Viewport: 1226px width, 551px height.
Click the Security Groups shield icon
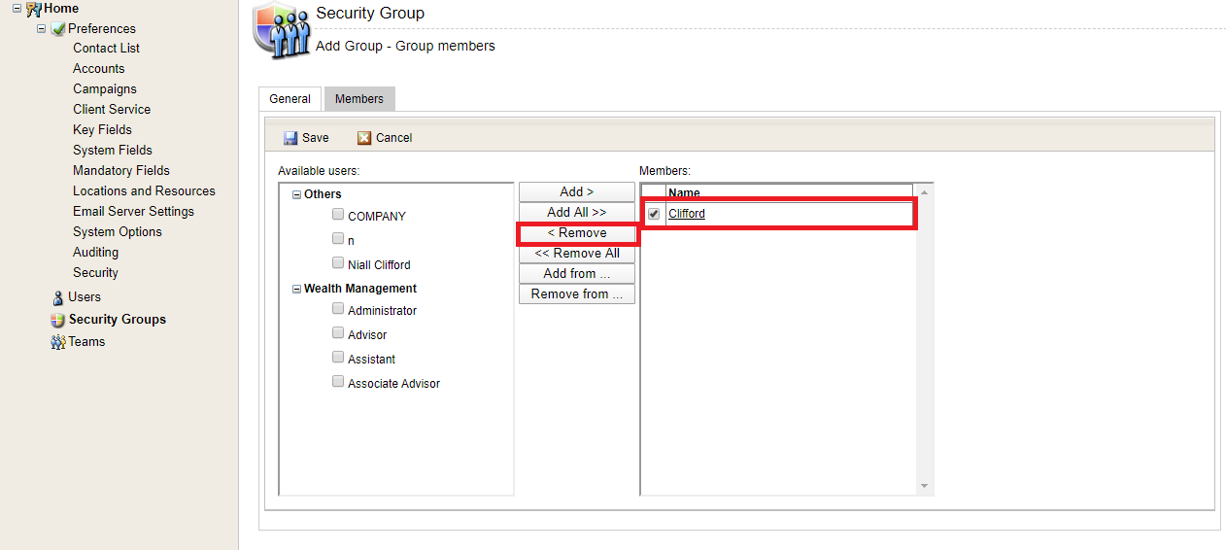(x=57, y=320)
